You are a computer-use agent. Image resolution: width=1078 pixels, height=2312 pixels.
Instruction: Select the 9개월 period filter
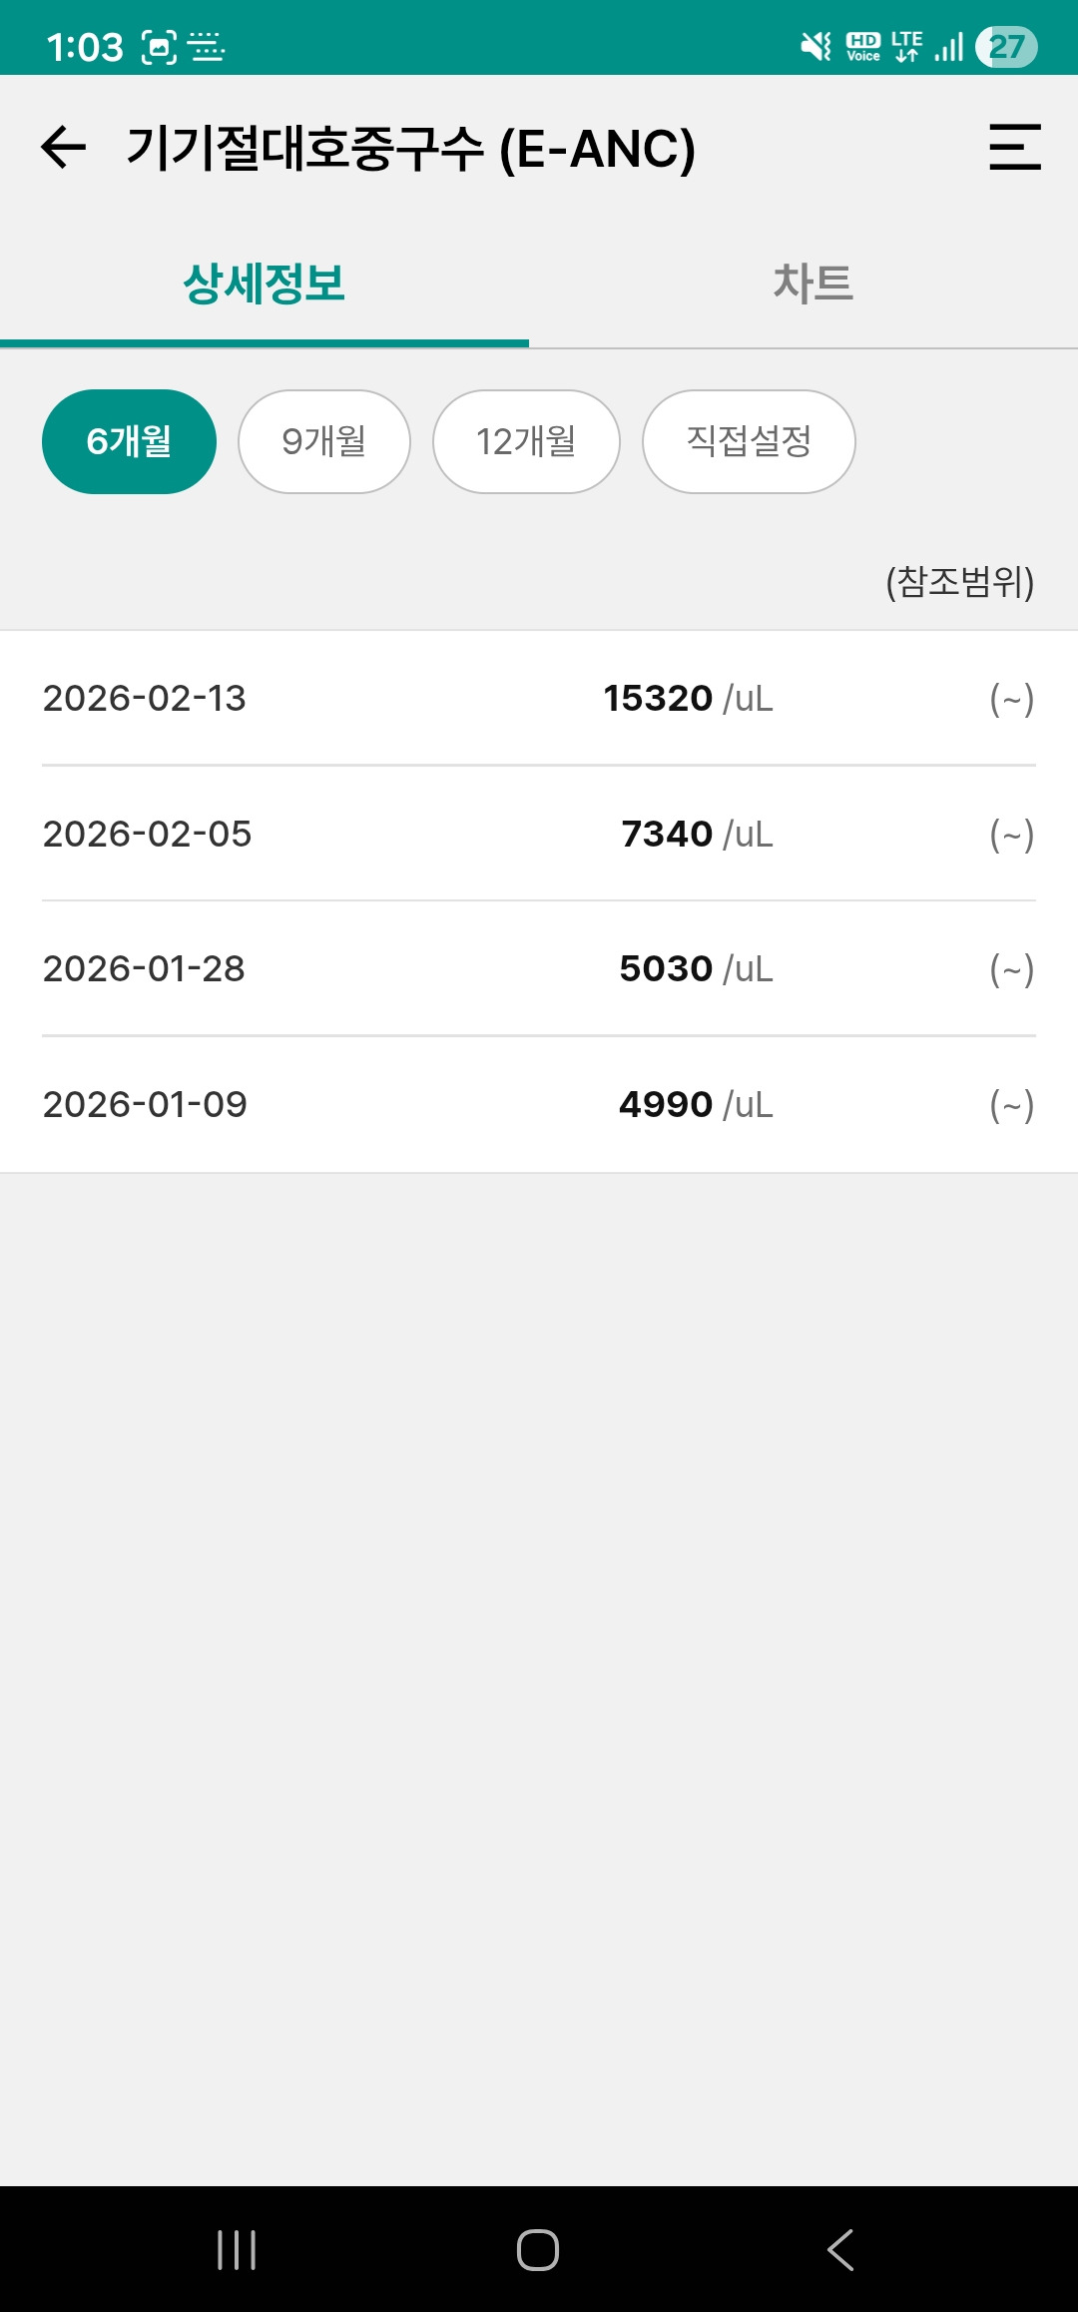click(x=324, y=441)
